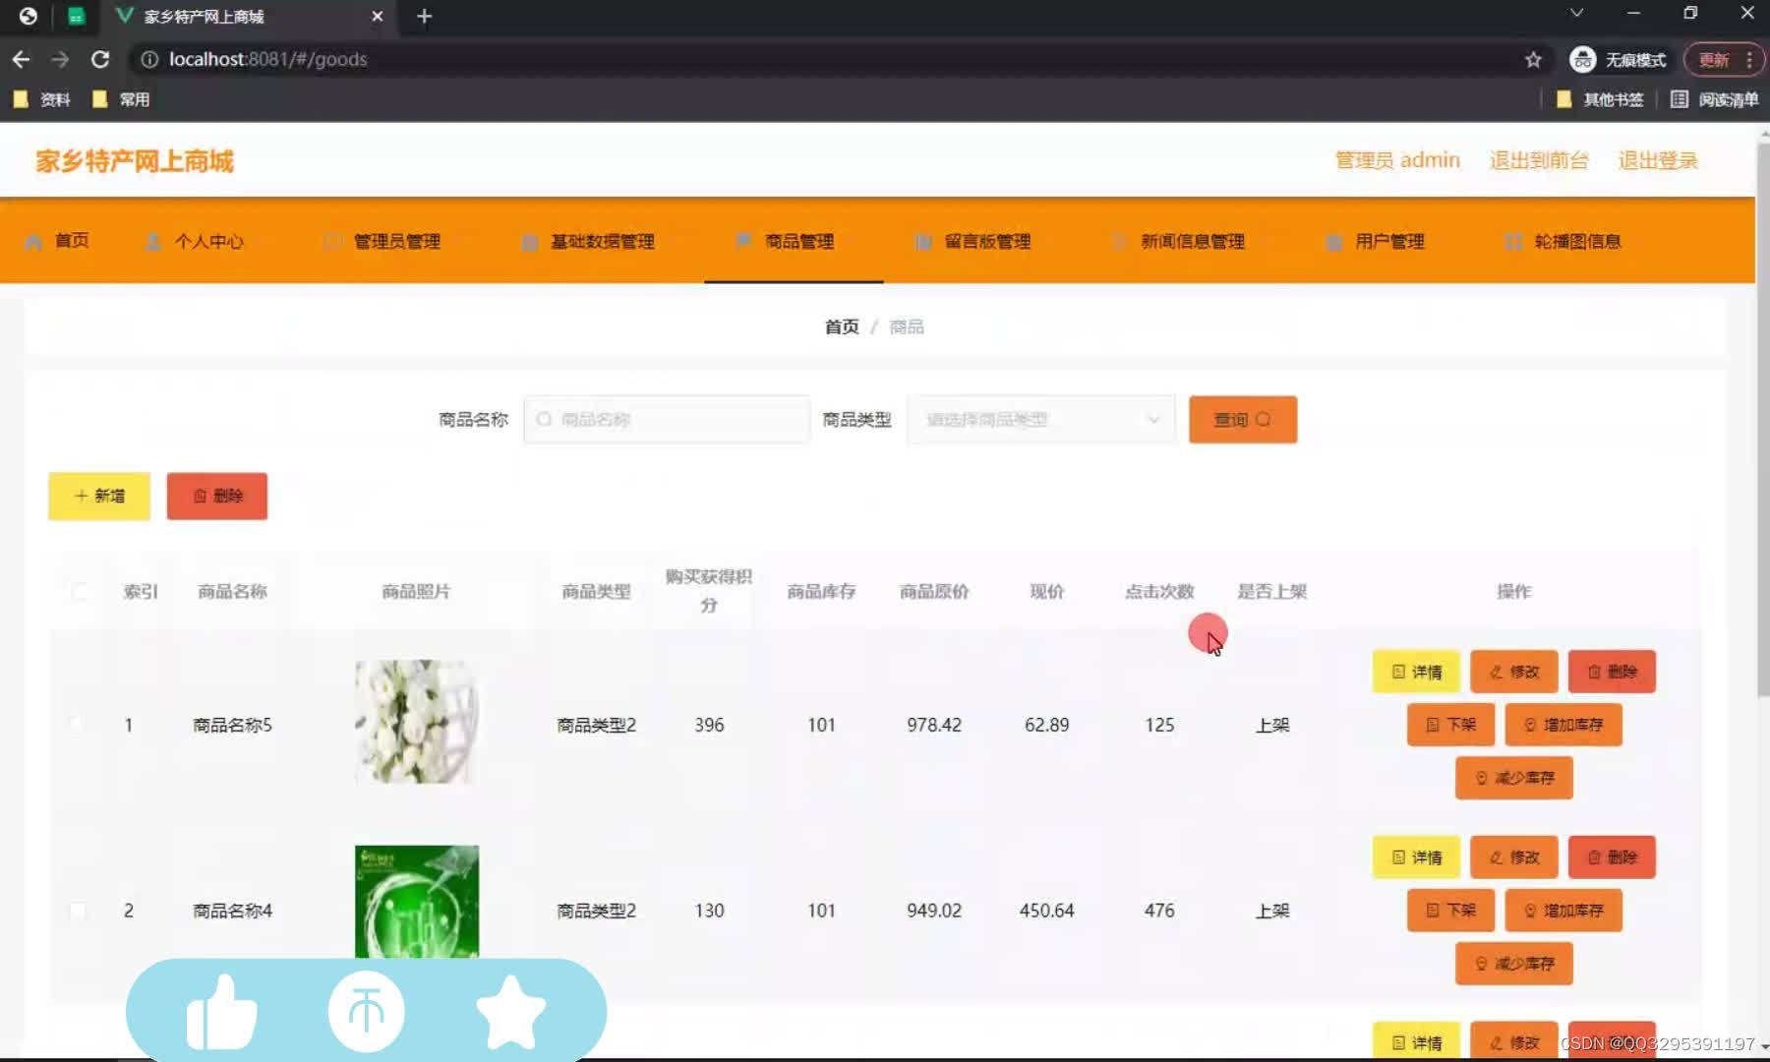
Task: Click the price cell 978.42
Action: click(934, 725)
